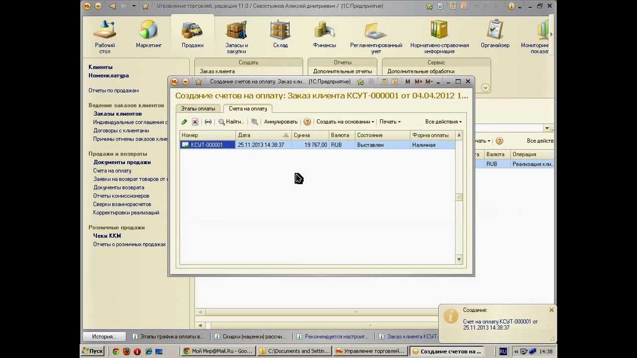Open the Рабочий стол section

pyautogui.click(x=105, y=37)
